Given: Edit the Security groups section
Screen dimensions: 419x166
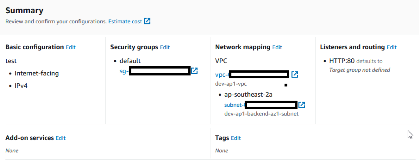Looking at the screenshot, I should (165, 47).
